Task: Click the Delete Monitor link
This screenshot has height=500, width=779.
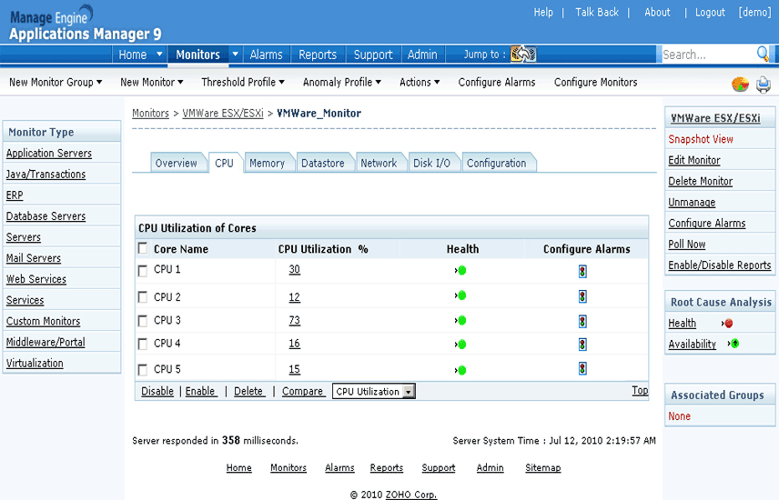Action: click(701, 181)
